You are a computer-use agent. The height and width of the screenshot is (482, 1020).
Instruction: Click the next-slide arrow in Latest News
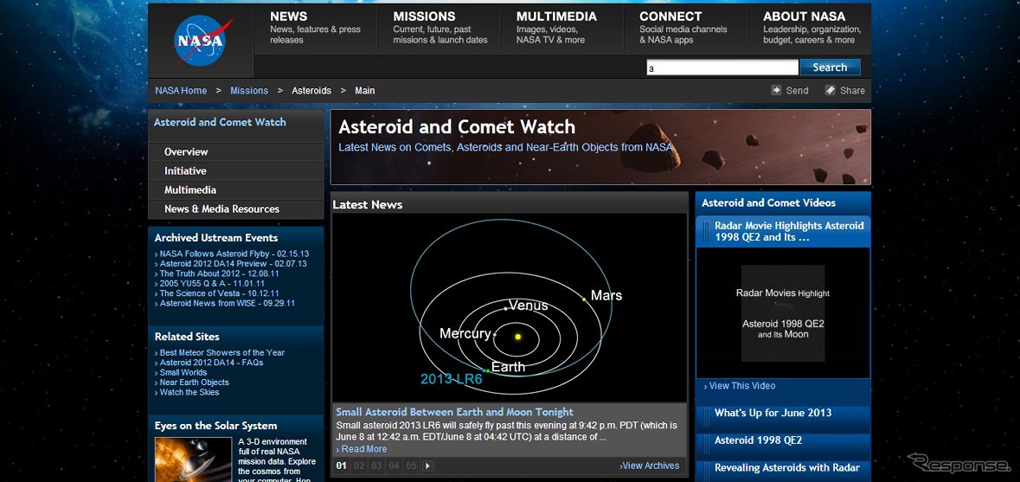(x=427, y=466)
